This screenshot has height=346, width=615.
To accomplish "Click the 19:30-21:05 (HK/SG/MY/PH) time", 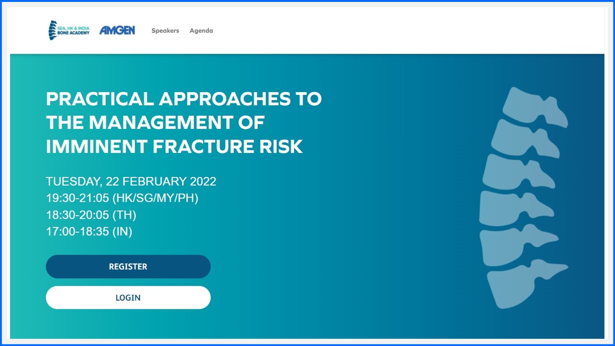I will 122,198.
